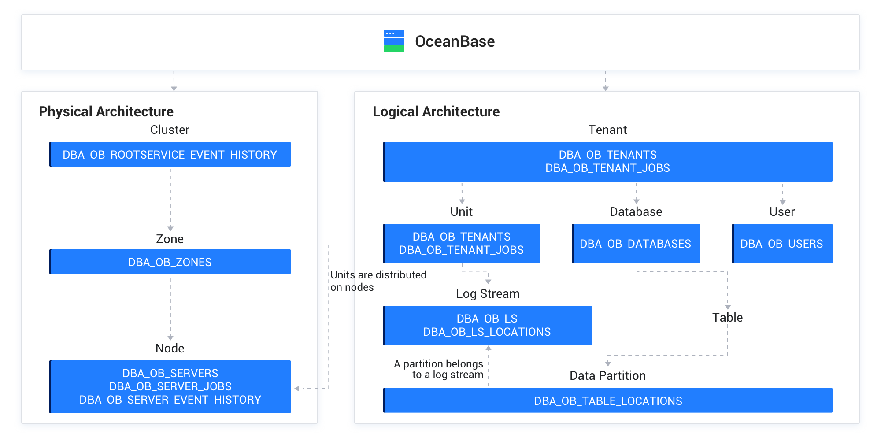The width and height of the screenshot is (881, 445).
Task: Click the DBA_OB_ROOTSERVICE_EVENT_HISTORY box
Action: [x=170, y=155]
